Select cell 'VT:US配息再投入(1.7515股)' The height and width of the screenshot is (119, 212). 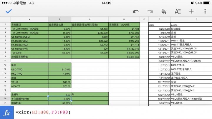191,61
